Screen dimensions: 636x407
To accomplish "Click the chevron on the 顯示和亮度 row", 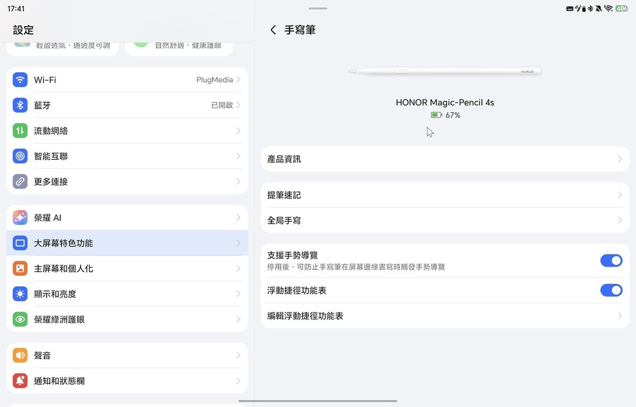I will pos(238,294).
